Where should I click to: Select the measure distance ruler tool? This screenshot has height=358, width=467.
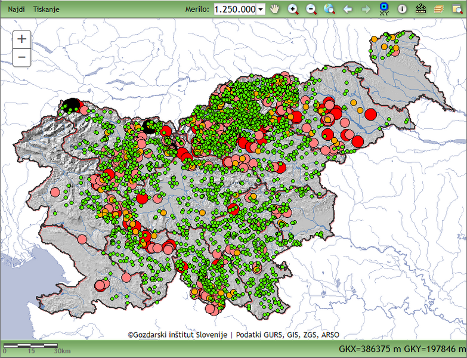point(420,9)
